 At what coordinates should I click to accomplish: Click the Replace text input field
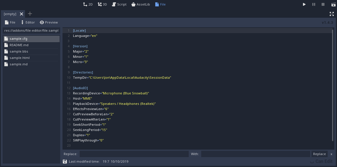134,154
